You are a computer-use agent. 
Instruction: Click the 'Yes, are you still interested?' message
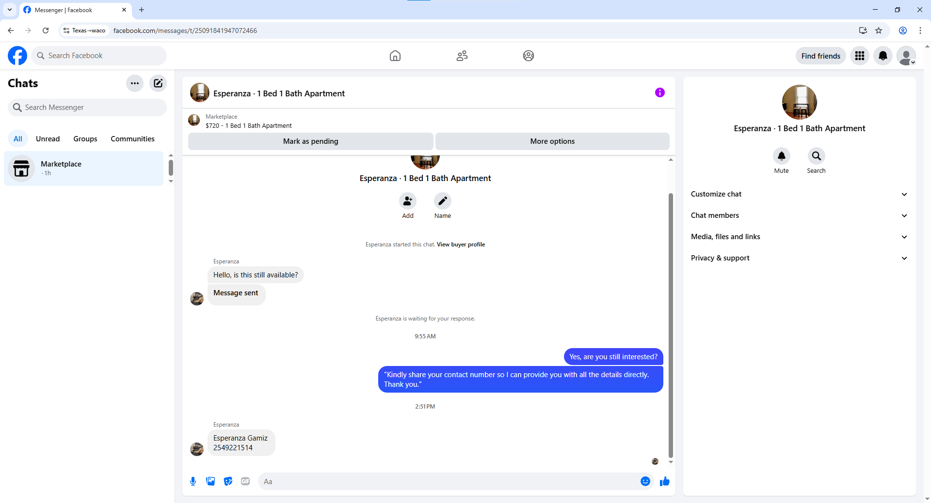coord(613,357)
